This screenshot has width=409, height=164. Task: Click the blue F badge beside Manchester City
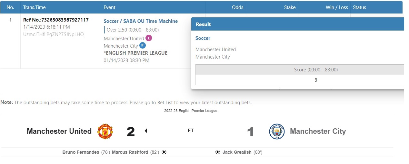tap(143, 46)
